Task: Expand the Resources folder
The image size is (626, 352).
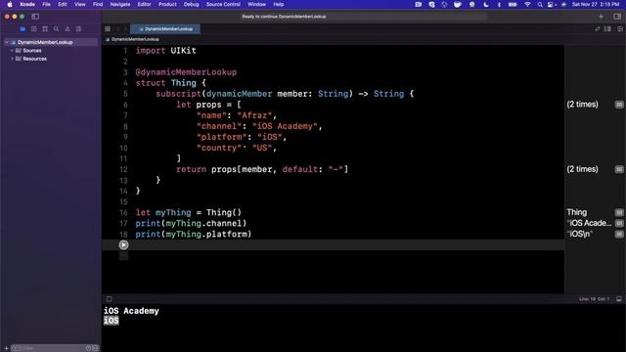Action: (x=12, y=59)
